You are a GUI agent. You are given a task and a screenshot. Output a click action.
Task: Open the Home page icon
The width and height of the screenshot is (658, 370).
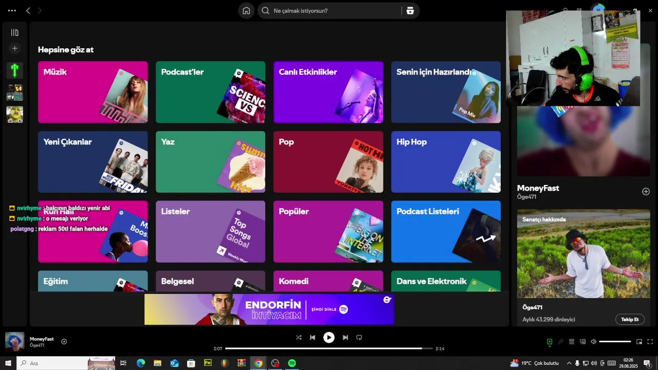point(246,11)
